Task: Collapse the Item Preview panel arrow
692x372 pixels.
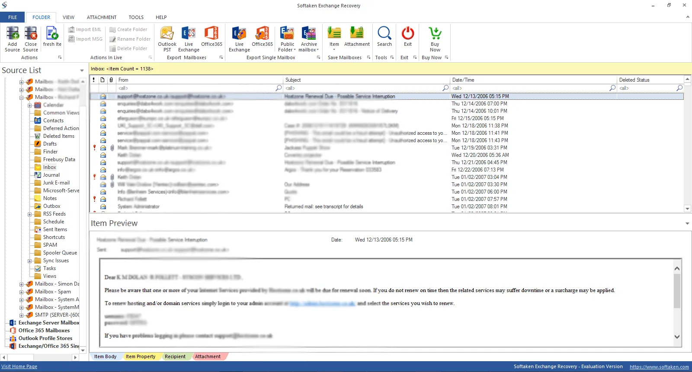Action: 687,223
